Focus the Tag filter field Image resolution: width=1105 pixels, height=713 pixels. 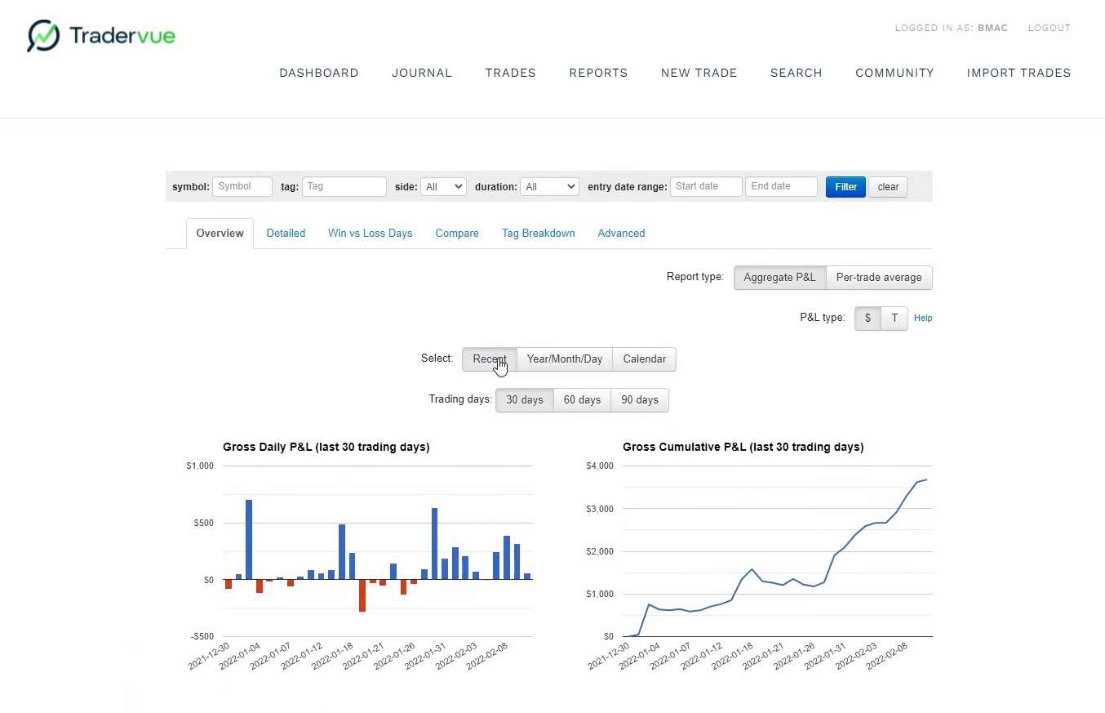344,186
